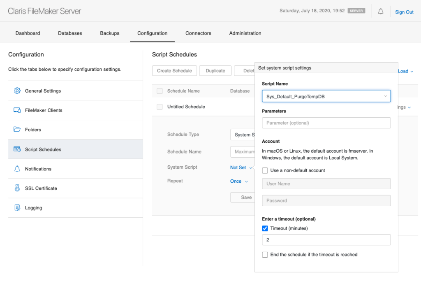Click the Sign Out link
The image size is (421, 286).
(x=404, y=12)
